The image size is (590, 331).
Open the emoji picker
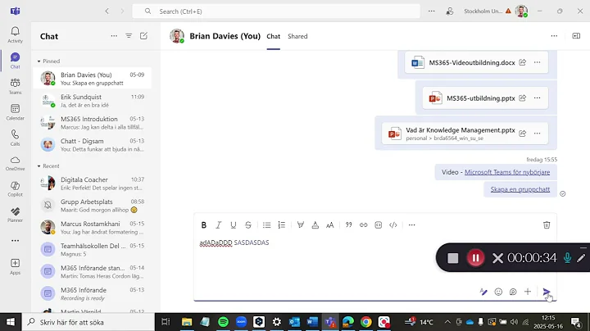tap(498, 292)
